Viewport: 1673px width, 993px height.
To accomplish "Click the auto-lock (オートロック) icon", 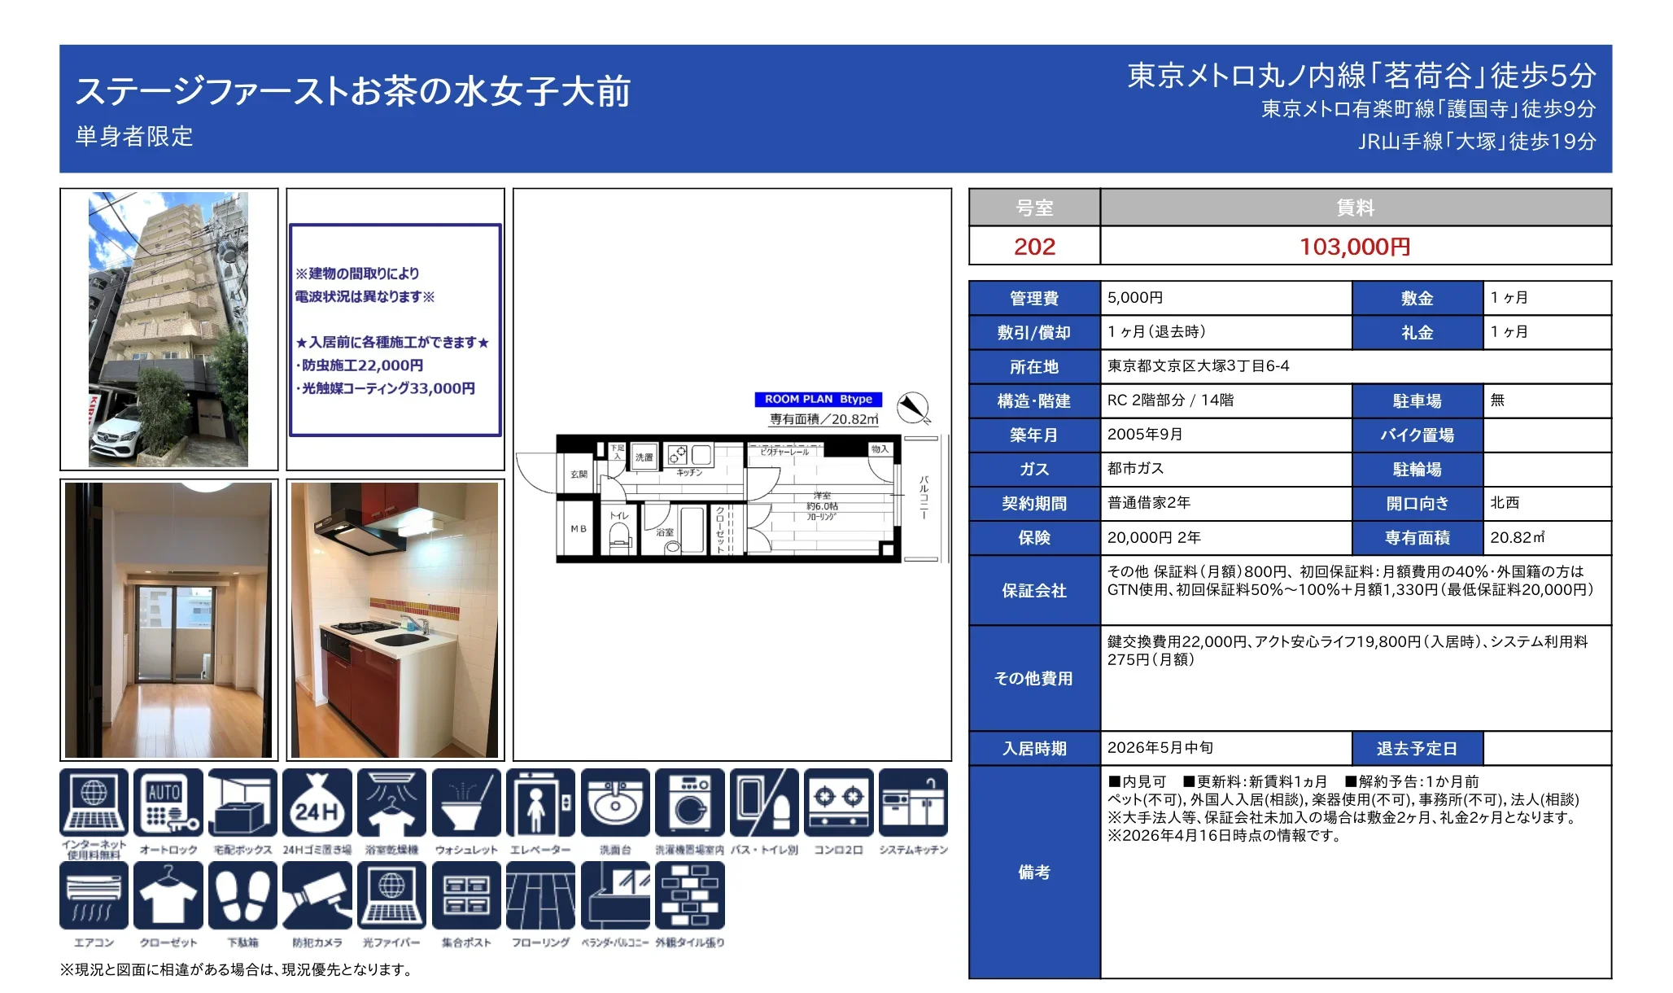I will pos(168,803).
